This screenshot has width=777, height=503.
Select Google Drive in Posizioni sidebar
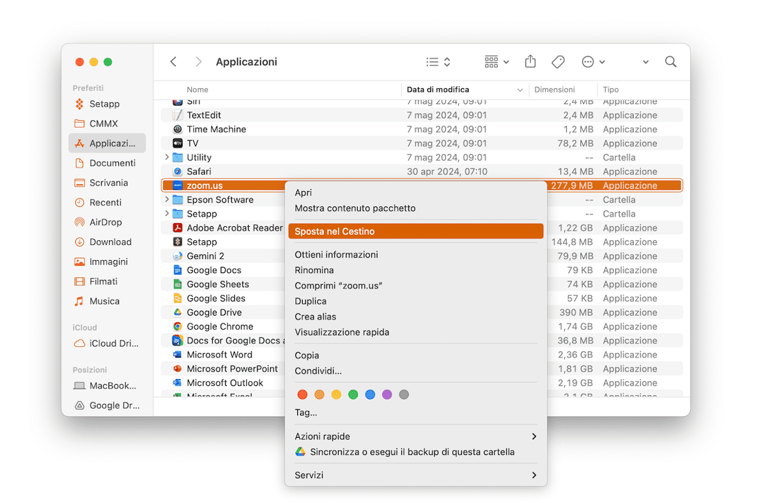click(107, 405)
